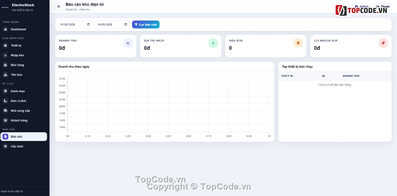The height and width of the screenshot is (196, 397).
Task: Open the Dashboard sidebar icon
Action: pyautogui.click(x=5, y=29)
